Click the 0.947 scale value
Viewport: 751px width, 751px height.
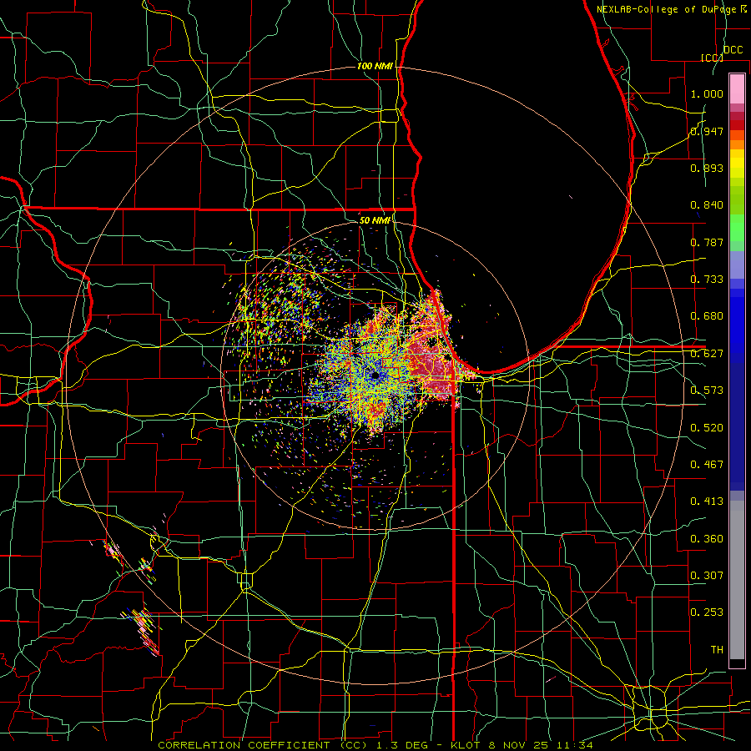point(707,131)
